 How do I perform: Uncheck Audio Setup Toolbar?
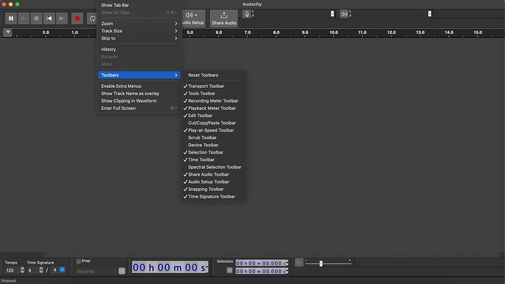[214, 182]
